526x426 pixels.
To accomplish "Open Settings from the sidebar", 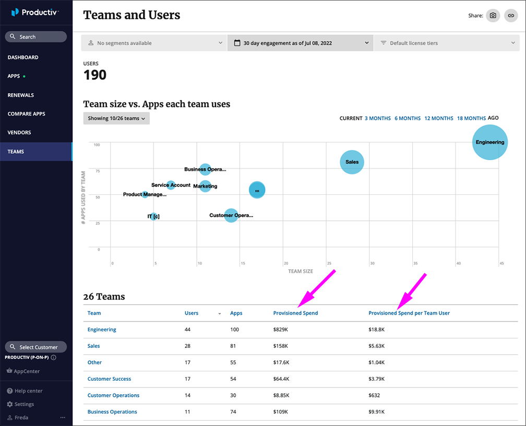I will pos(24,404).
